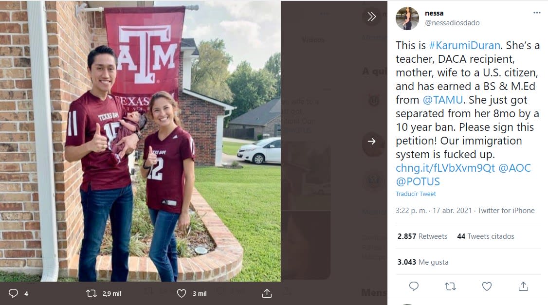This screenshot has height=305, width=548.
Task: Open the tweet's three-dot more menu
Action: (x=537, y=13)
